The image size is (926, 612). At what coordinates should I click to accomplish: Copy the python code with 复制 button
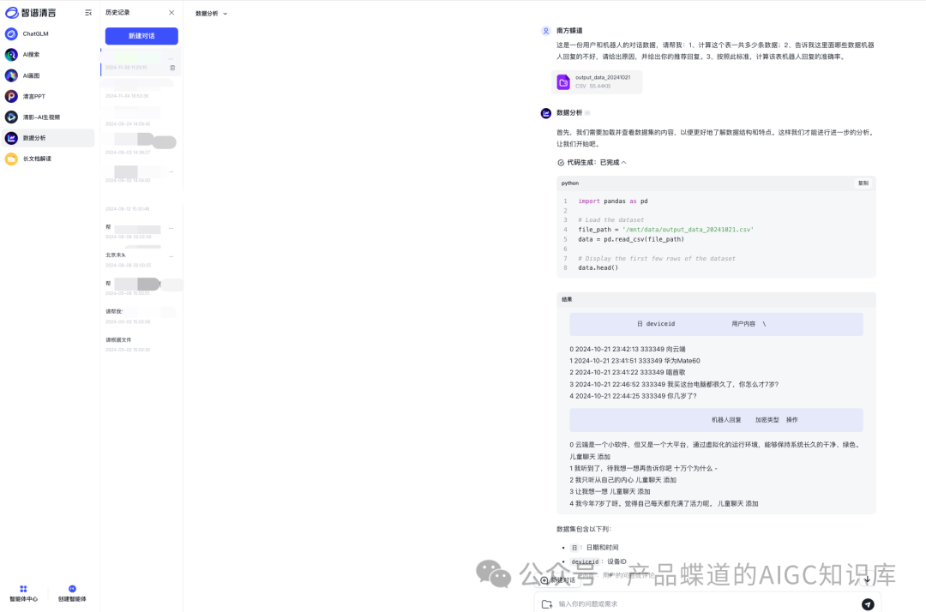point(863,183)
